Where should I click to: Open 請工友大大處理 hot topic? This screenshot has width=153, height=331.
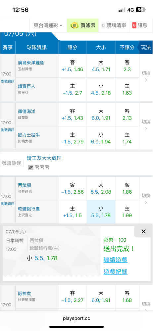click(44, 158)
